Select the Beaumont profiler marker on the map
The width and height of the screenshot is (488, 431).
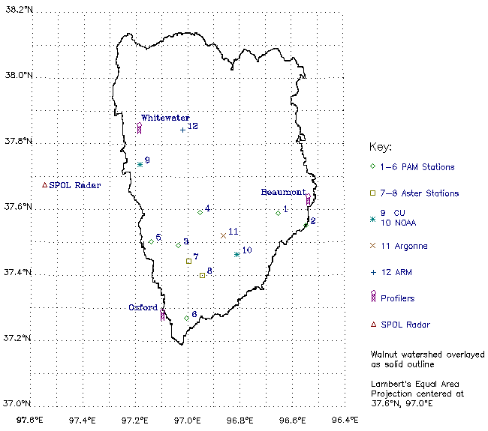click(309, 200)
